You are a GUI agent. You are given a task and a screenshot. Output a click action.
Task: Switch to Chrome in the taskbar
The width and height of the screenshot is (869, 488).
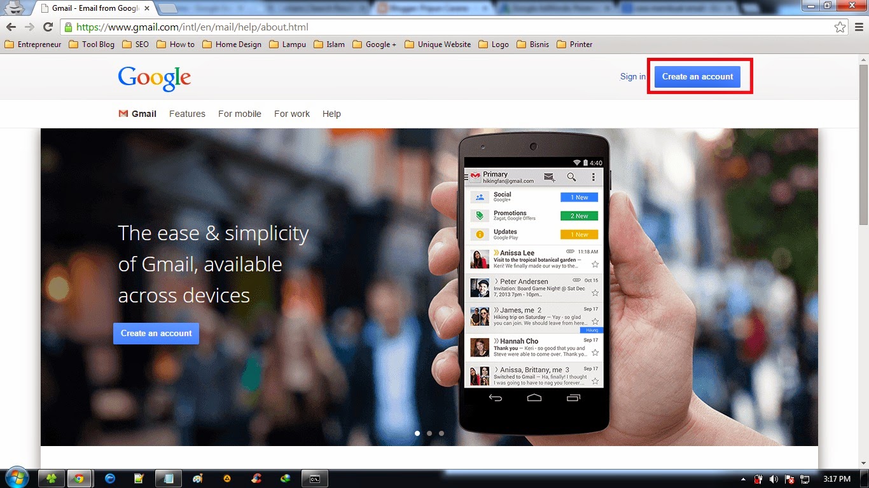pyautogui.click(x=79, y=478)
